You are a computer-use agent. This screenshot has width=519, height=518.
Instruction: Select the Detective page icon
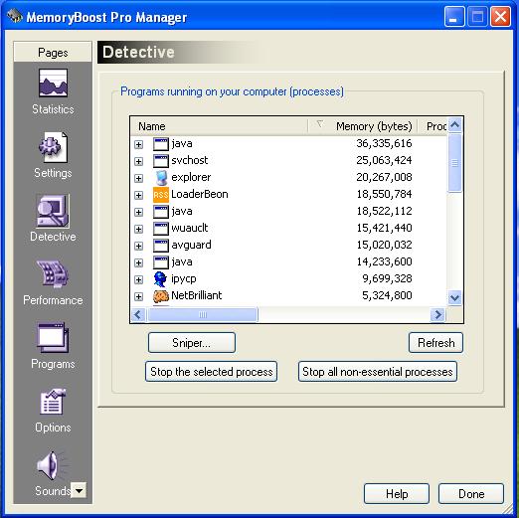pyautogui.click(x=53, y=211)
